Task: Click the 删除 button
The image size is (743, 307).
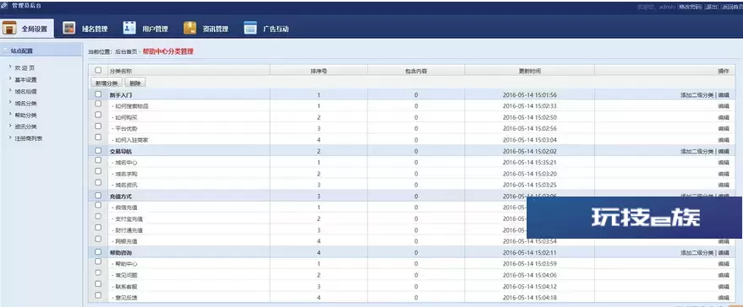Action: [x=135, y=83]
